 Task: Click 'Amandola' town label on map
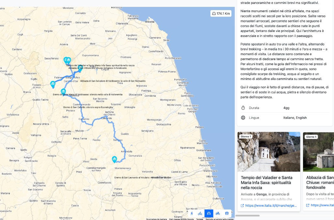[x=127, y=151]
